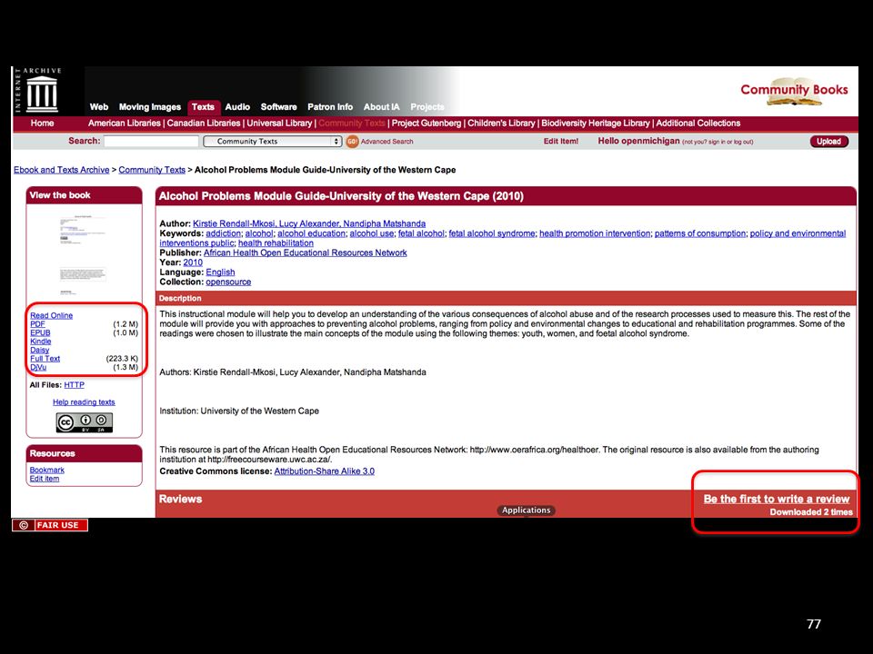
Task: Click the book cover thumbnail
Action: click(x=83, y=255)
